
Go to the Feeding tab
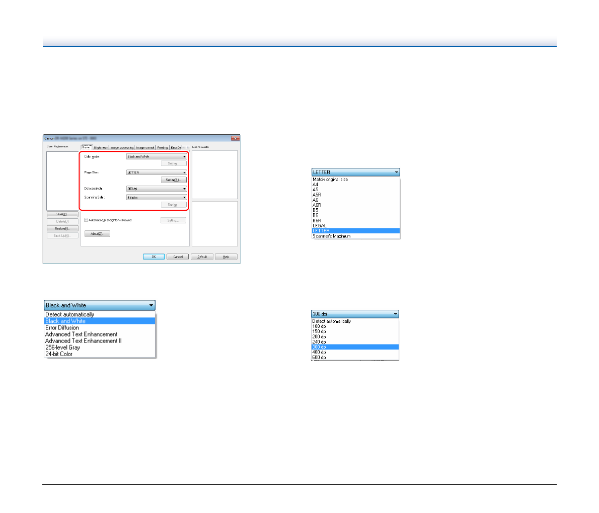[162, 148]
